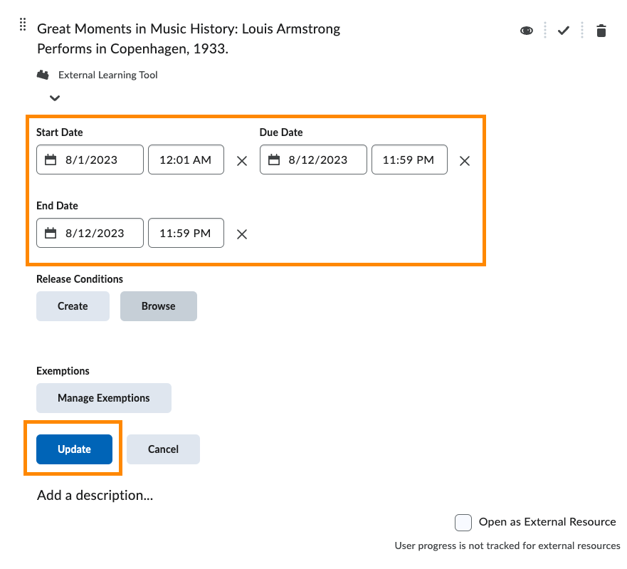Delete the item using the trash icon
Image resolution: width=627 pixels, height=569 pixels.
tap(601, 31)
